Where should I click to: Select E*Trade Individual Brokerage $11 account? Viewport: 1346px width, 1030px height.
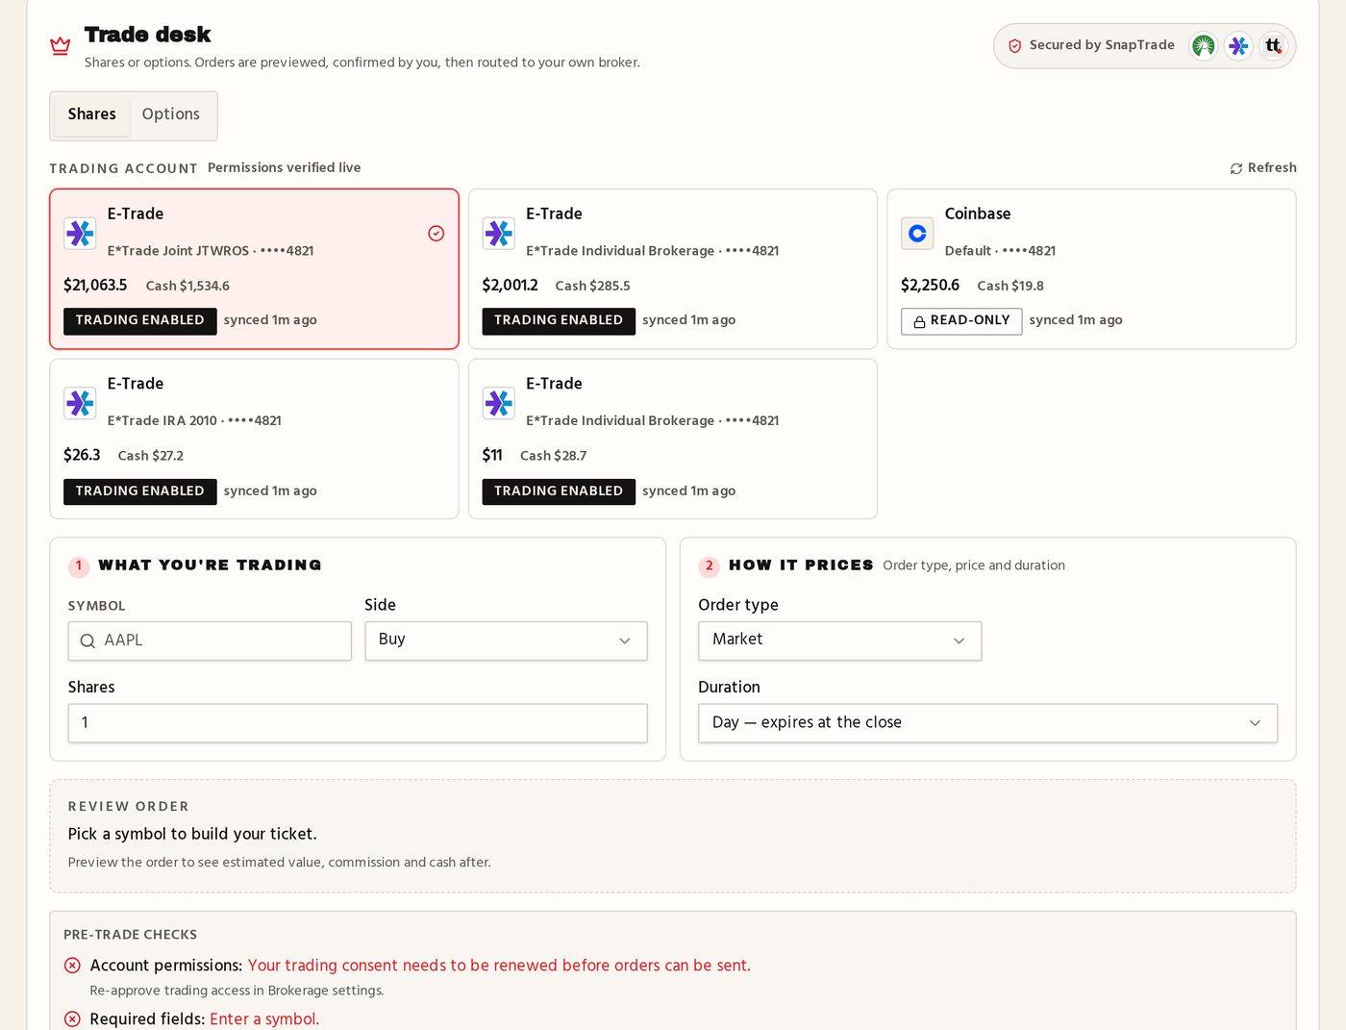click(x=672, y=439)
